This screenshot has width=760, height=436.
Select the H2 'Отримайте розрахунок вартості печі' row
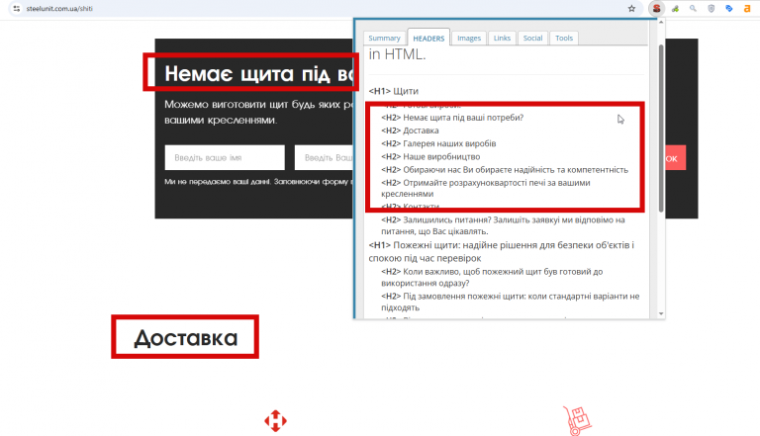pos(486,188)
